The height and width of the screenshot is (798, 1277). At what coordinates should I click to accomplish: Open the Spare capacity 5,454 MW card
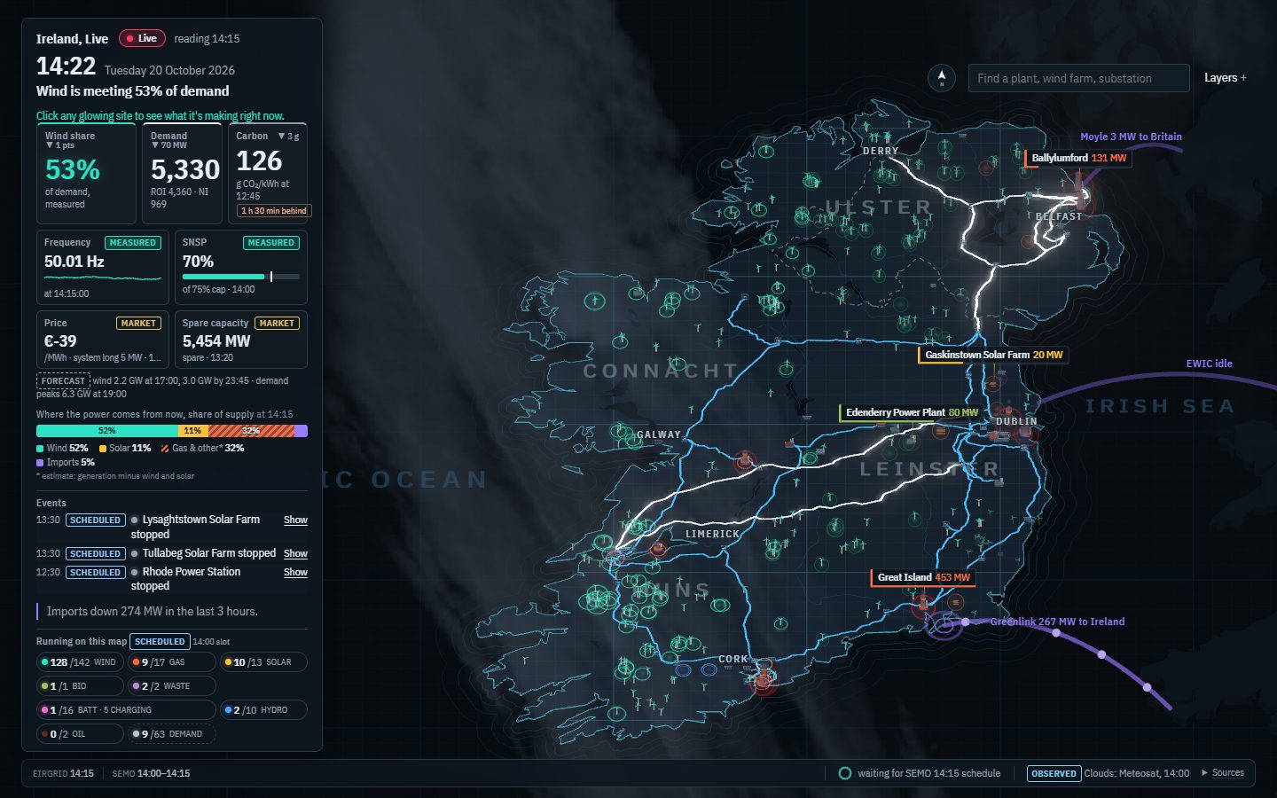(241, 340)
